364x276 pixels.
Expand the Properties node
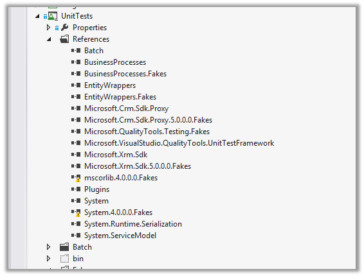[48, 28]
